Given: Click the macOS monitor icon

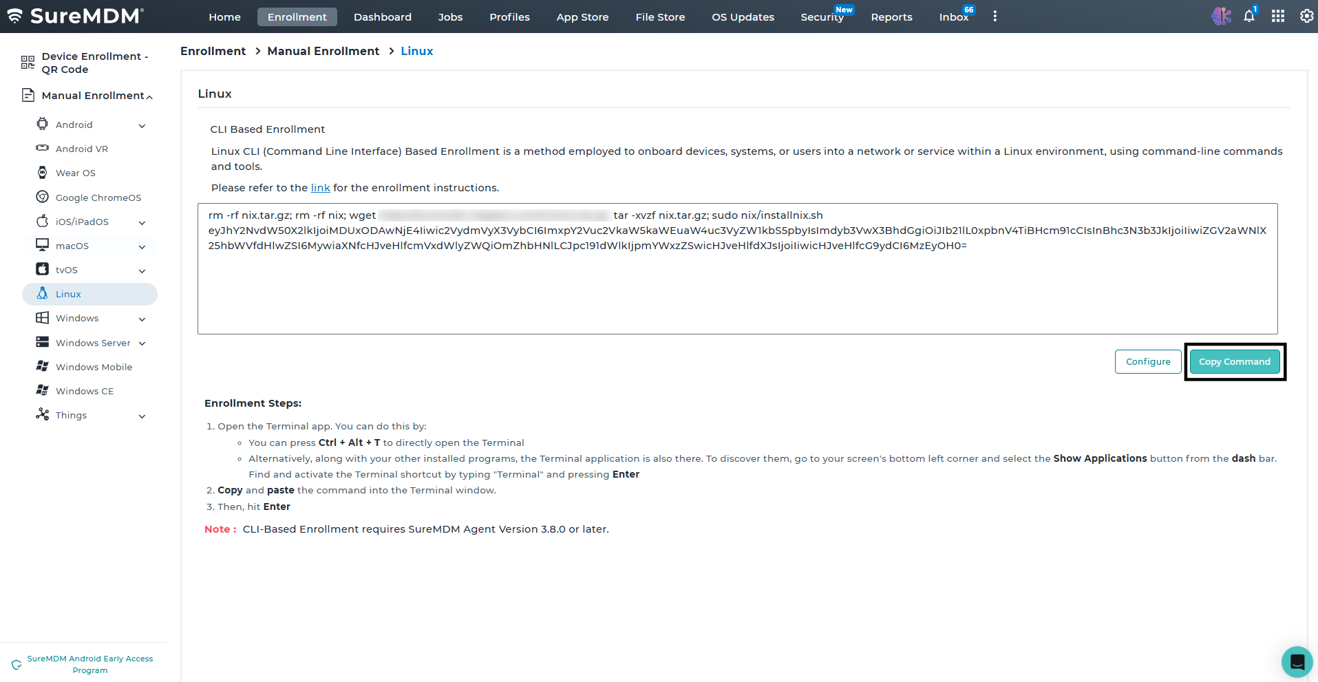Looking at the screenshot, I should [43, 245].
